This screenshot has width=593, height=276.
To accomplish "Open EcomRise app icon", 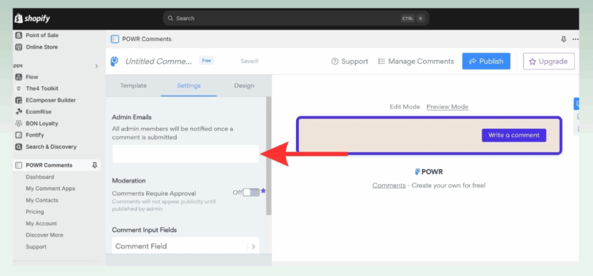I will 19,112.
